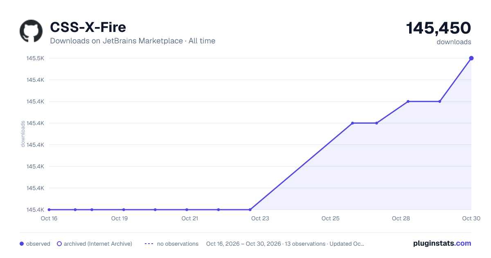Open the pluginstats.com link
This screenshot has width=491, height=258.
point(442,243)
